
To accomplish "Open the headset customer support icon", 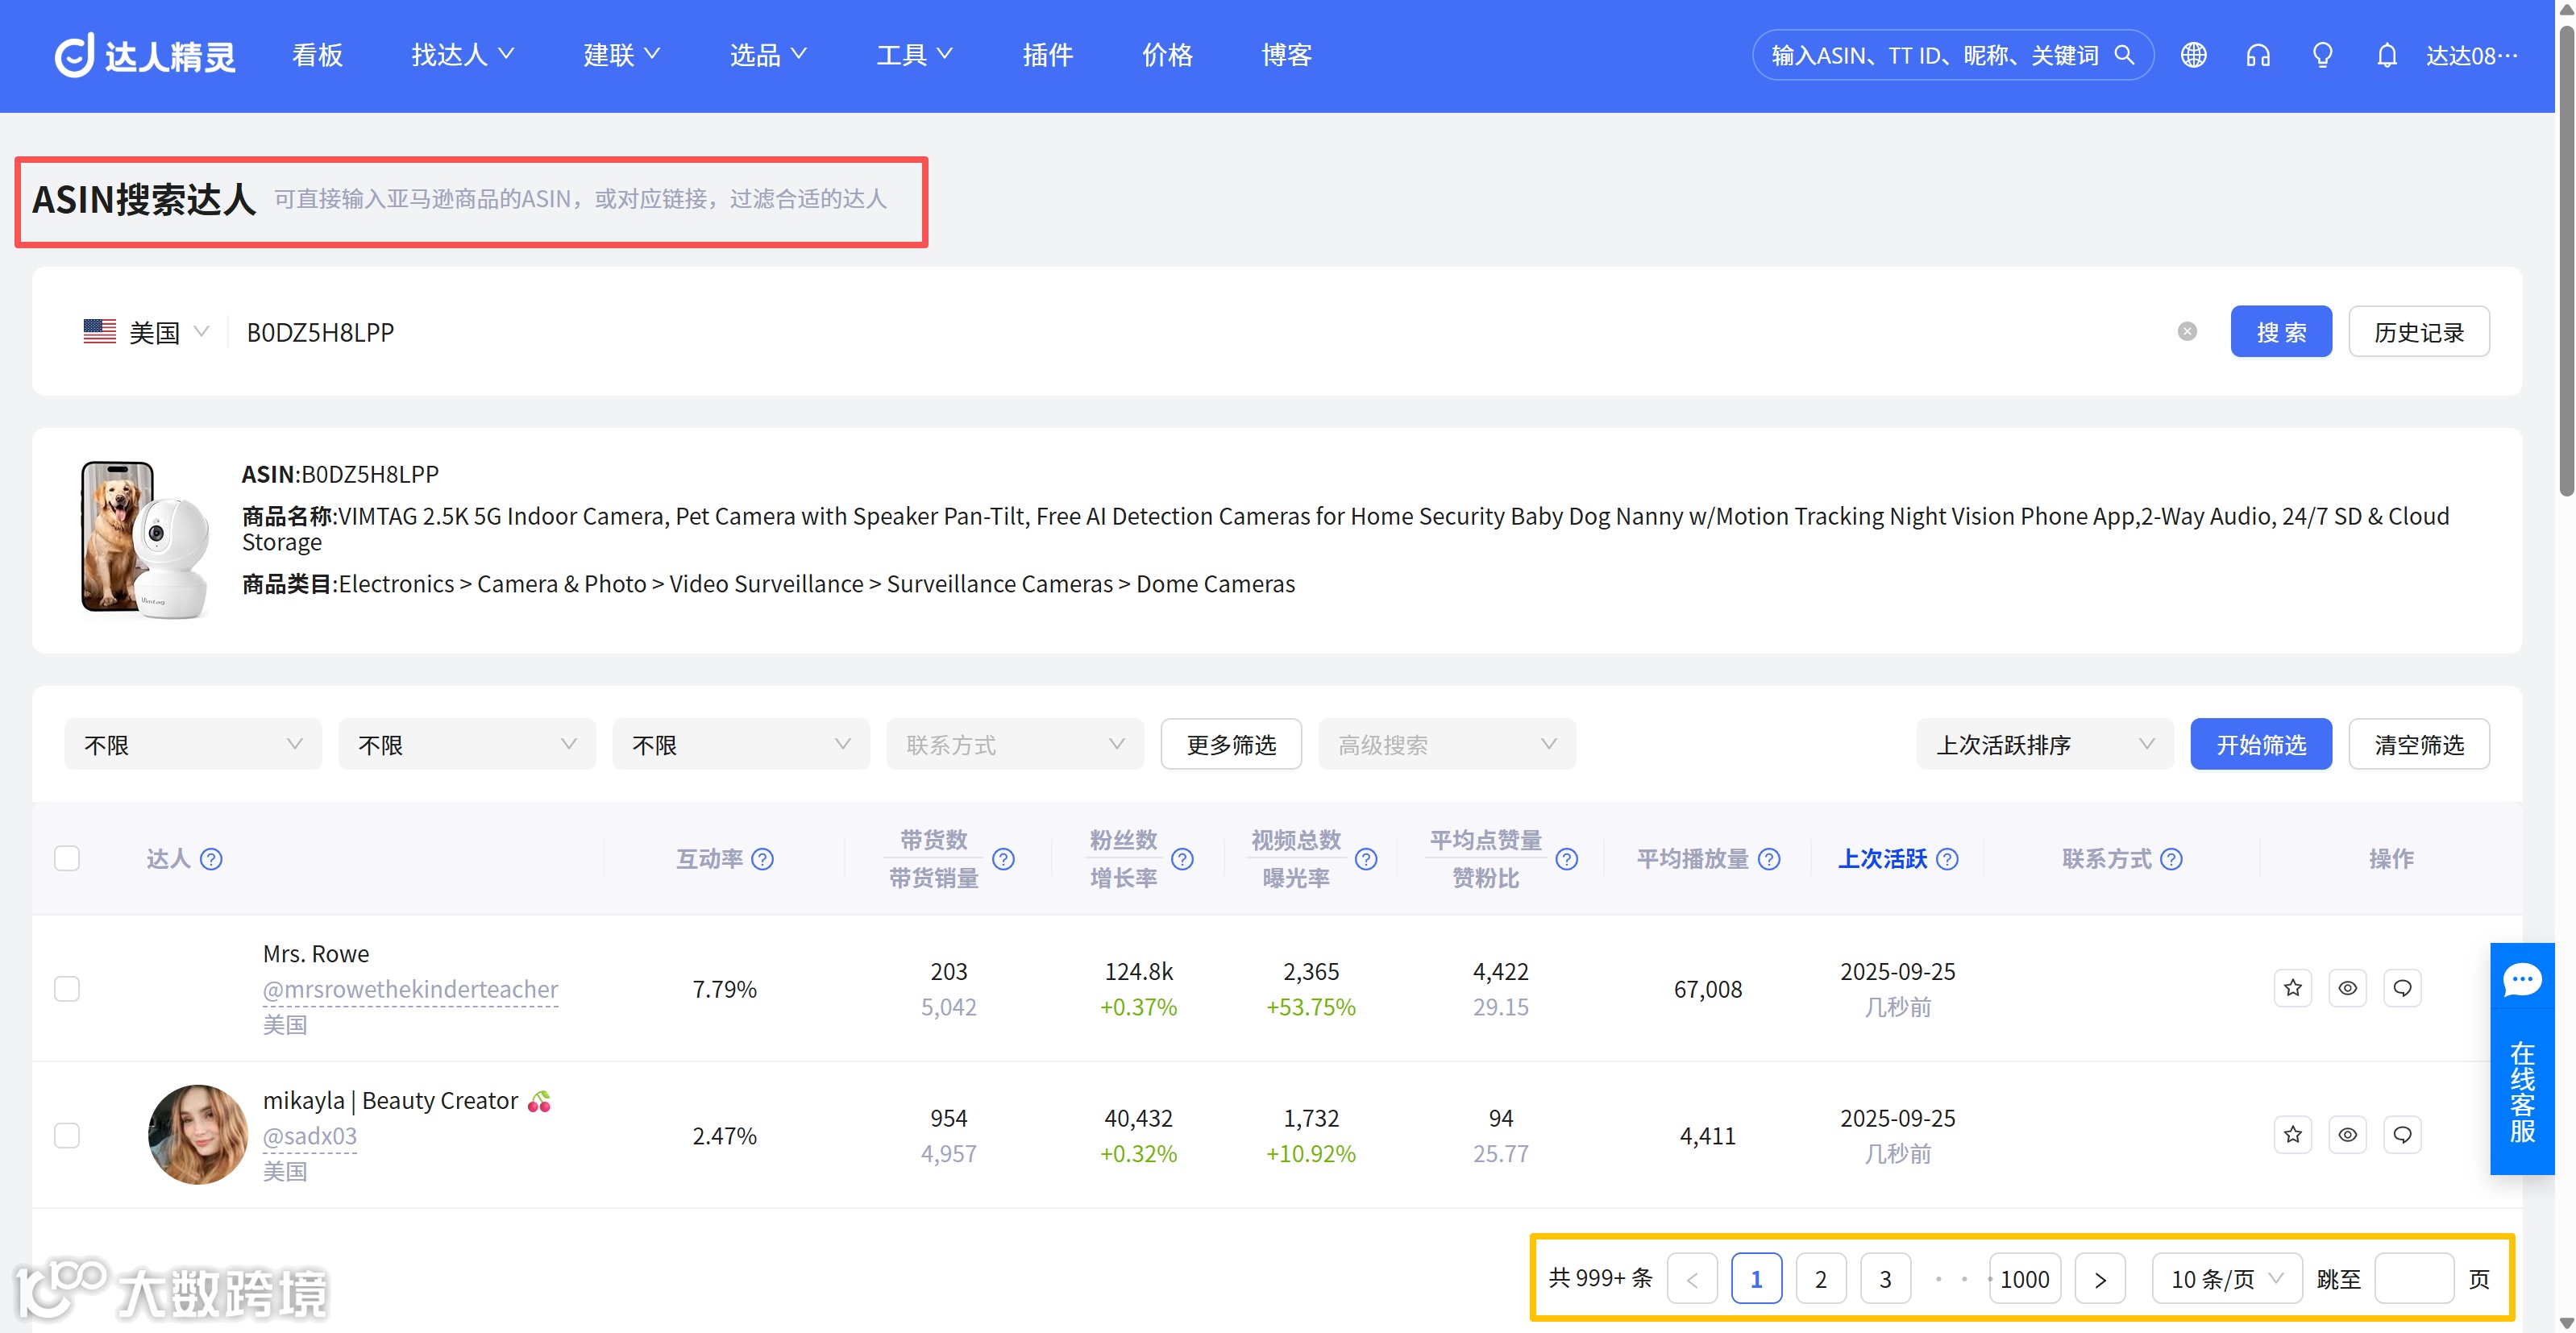I will (2258, 55).
